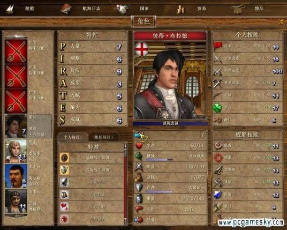Click the compass navigation ship skill icon

tap(218, 146)
